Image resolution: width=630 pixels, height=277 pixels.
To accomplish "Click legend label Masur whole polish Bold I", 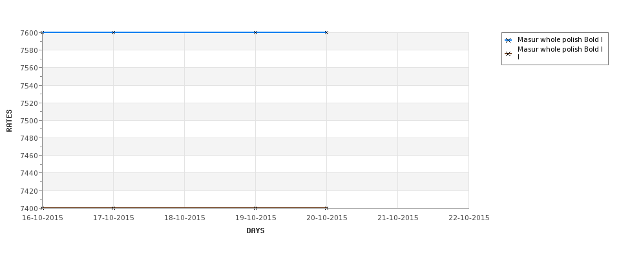I will tap(560, 40).
